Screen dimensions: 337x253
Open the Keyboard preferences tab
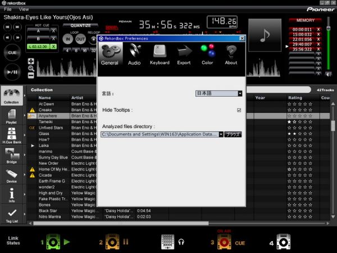point(160,54)
